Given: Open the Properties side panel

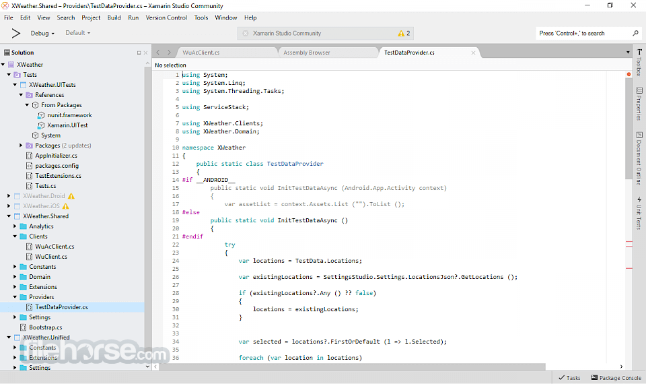Looking at the screenshot, I should coord(639,104).
